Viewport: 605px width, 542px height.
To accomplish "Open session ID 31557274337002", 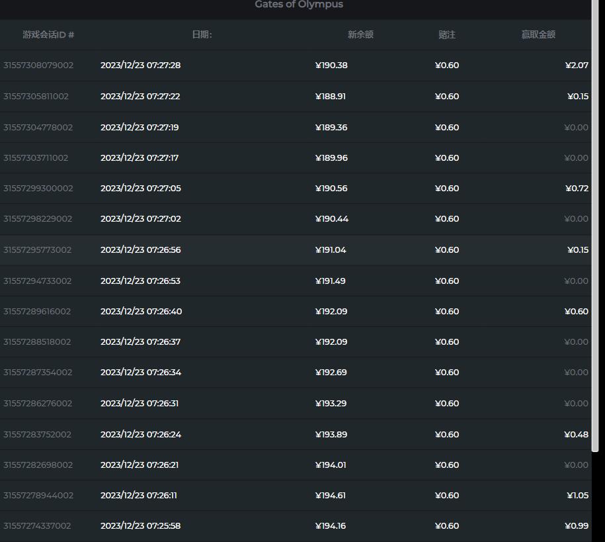I will tap(37, 525).
